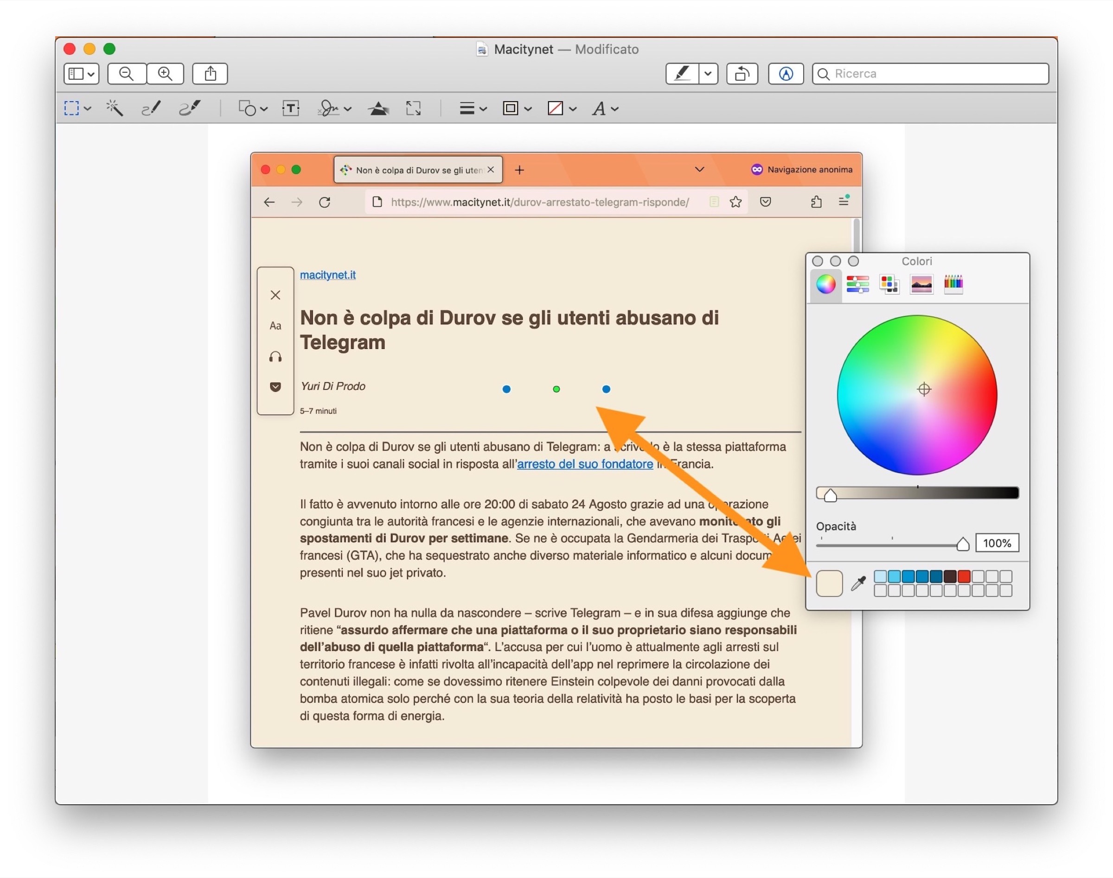Toggle the highlight pen button

point(682,73)
